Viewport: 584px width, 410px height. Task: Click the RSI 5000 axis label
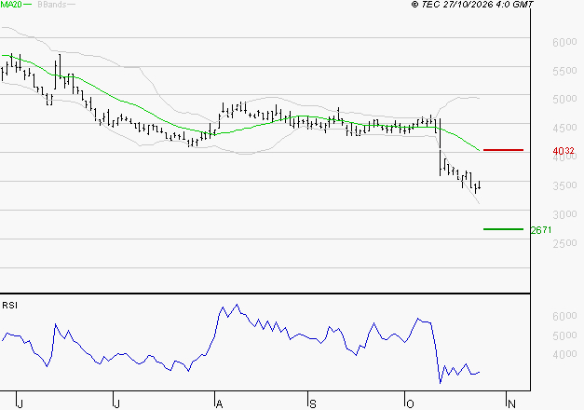click(x=564, y=335)
